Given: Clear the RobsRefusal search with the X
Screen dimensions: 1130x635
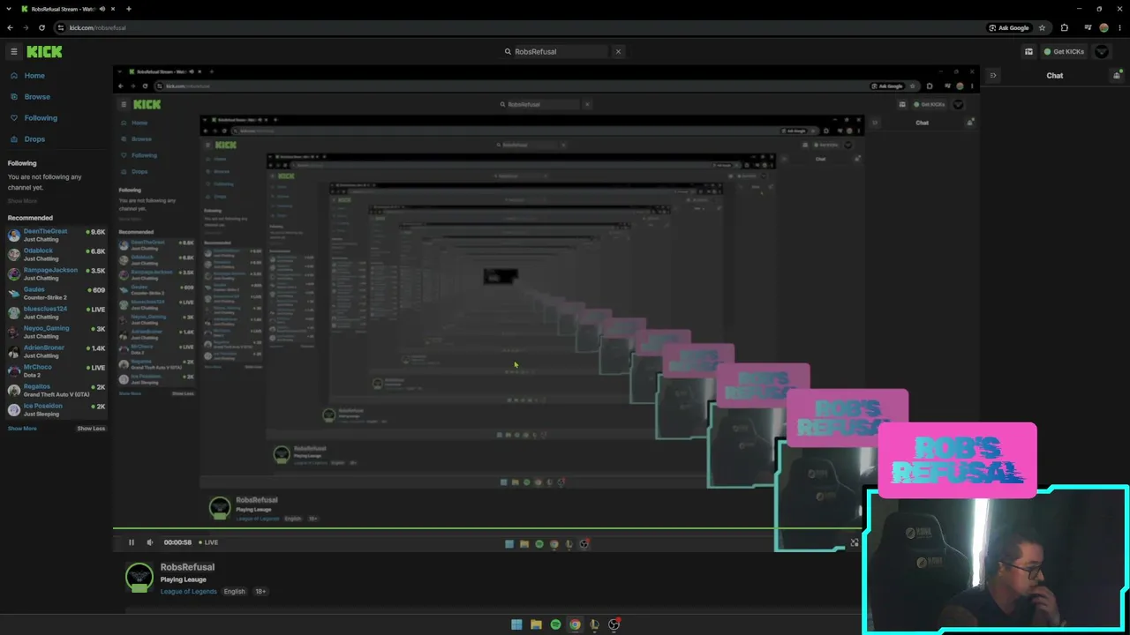Looking at the screenshot, I should [x=618, y=51].
